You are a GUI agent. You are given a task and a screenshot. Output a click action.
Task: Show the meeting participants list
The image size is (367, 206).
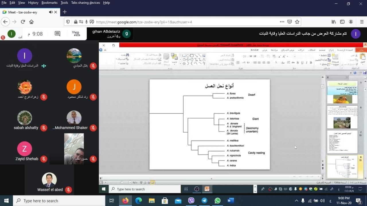pyautogui.click(x=76, y=34)
